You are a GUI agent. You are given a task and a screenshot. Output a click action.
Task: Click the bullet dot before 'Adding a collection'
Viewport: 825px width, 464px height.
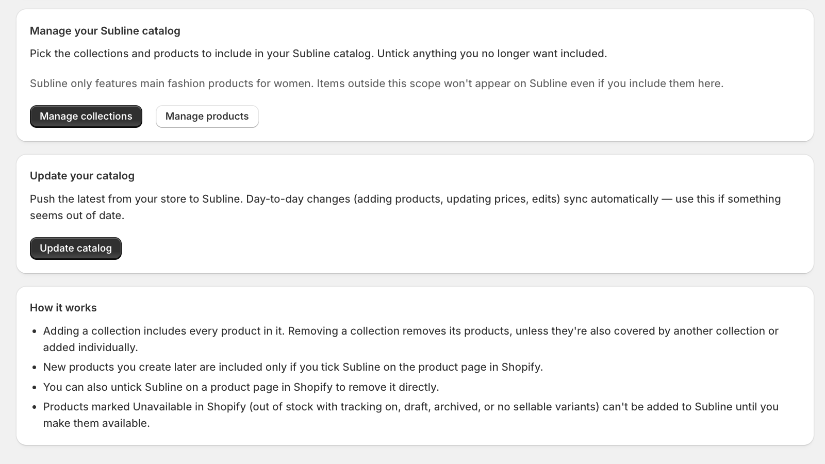pyautogui.click(x=35, y=332)
